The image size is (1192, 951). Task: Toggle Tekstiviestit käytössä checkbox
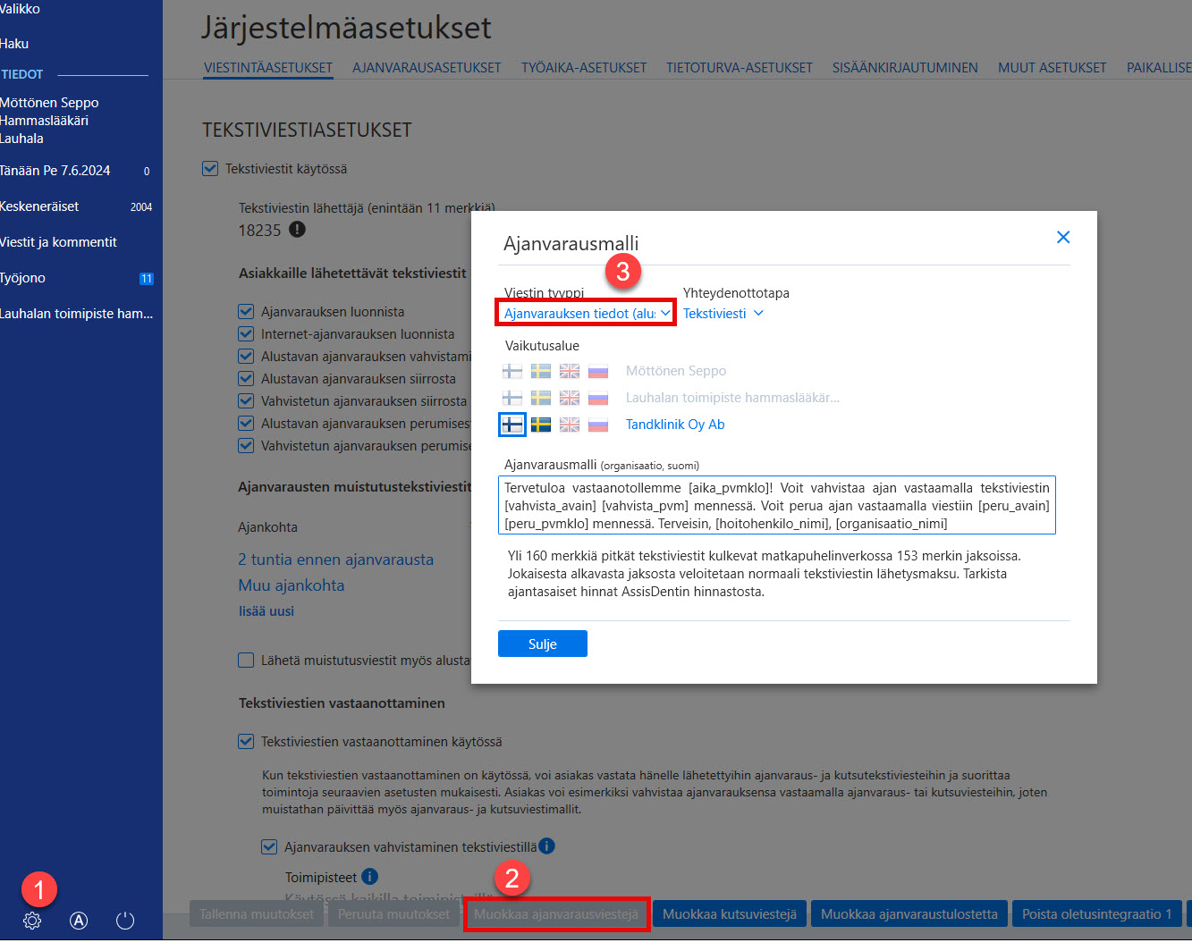pyautogui.click(x=210, y=168)
